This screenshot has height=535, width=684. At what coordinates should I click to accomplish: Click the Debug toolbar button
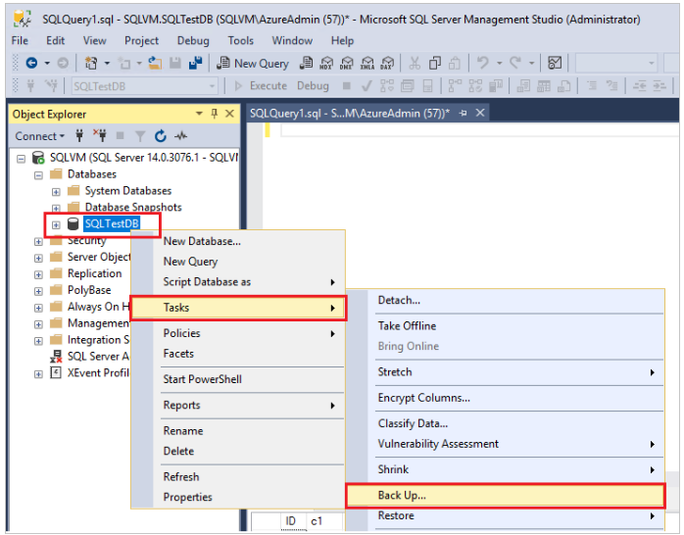pyautogui.click(x=313, y=86)
